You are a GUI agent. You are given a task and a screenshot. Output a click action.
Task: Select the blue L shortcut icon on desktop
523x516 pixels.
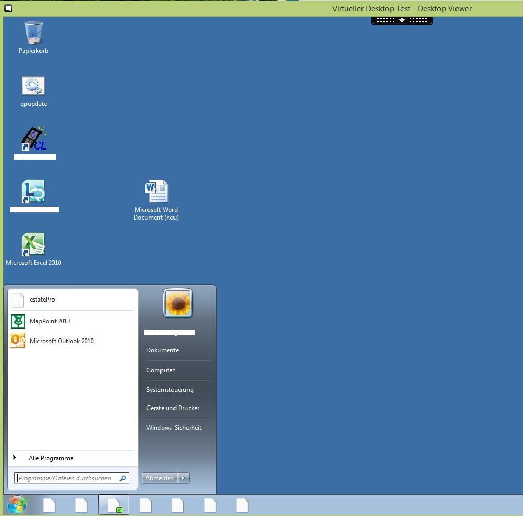tap(33, 192)
